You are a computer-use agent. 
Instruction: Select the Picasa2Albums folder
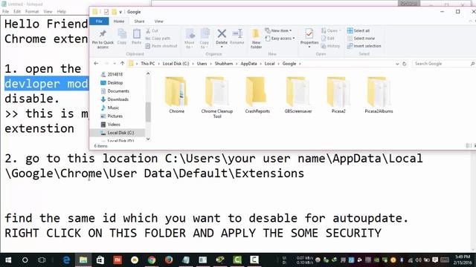click(379, 95)
